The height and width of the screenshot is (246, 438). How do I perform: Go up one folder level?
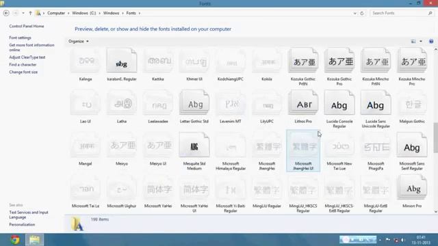(30, 13)
